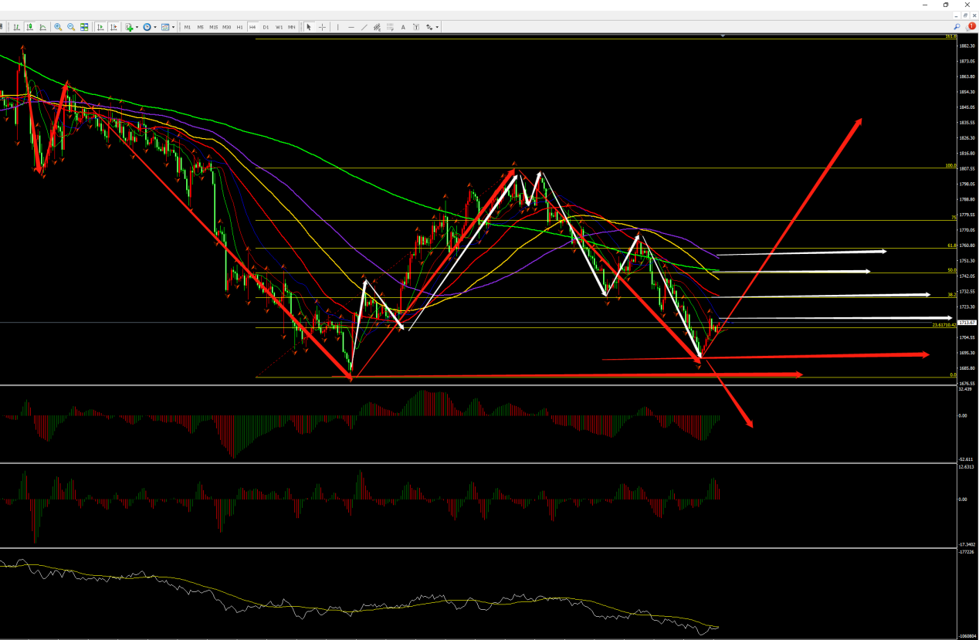
Task: Zoom in on the chart
Action: [58, 27]
